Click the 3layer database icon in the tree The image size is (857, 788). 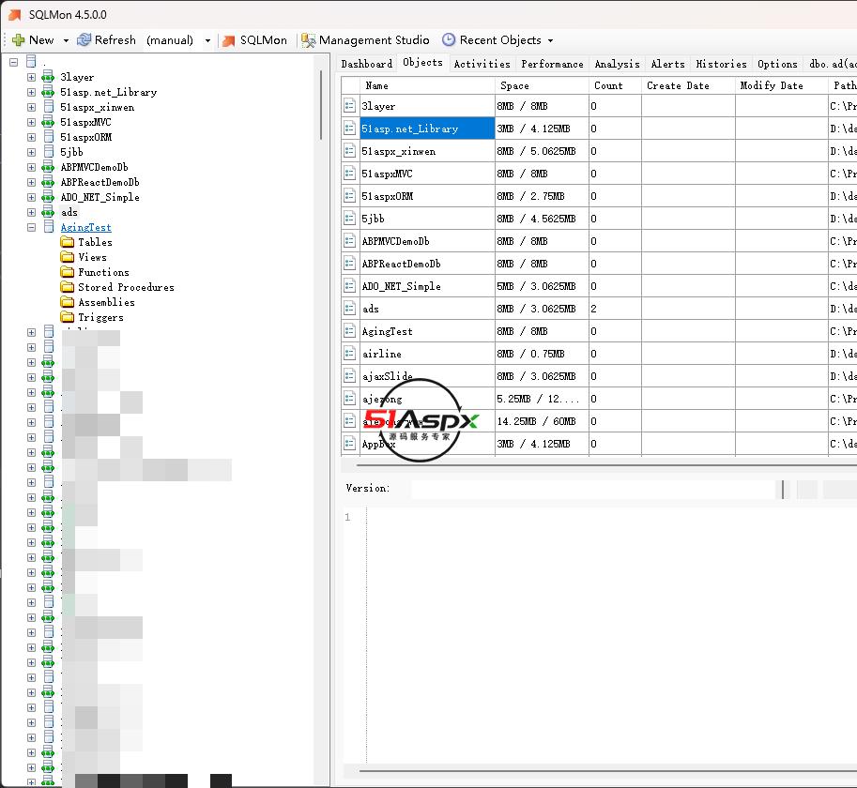pyautogui.click(x=48, y=77)
